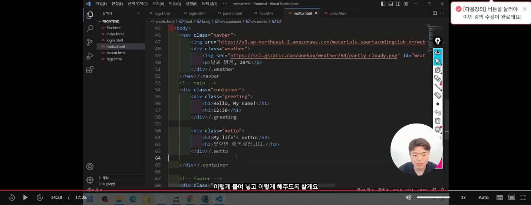The width and height of the screenshot is (531, 205).
Task: Open the 1x playback speed selector
Action: coord(463,197)
